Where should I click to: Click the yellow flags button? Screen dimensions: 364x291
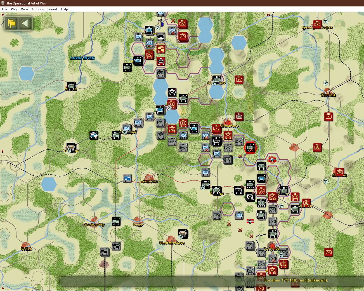(x=12, y=23)
